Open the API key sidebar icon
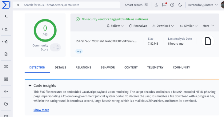This screenshot has height=117, width=224. 6,91
